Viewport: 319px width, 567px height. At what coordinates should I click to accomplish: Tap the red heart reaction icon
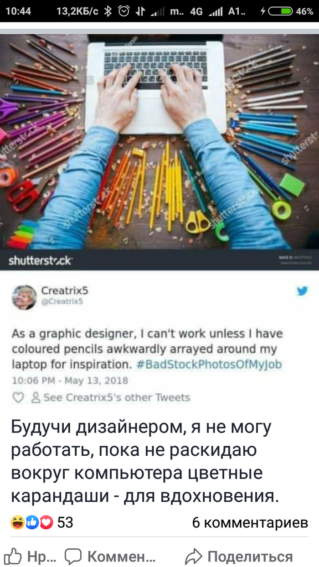46,522
